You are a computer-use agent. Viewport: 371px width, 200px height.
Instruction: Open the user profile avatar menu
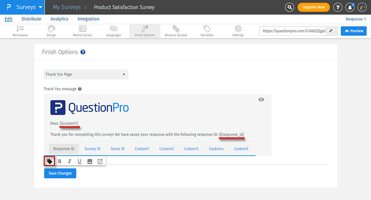coord(362,7)
